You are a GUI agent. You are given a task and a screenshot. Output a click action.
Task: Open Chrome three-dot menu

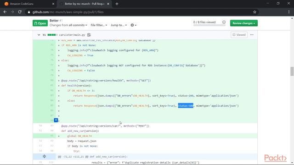pos(289,12)
